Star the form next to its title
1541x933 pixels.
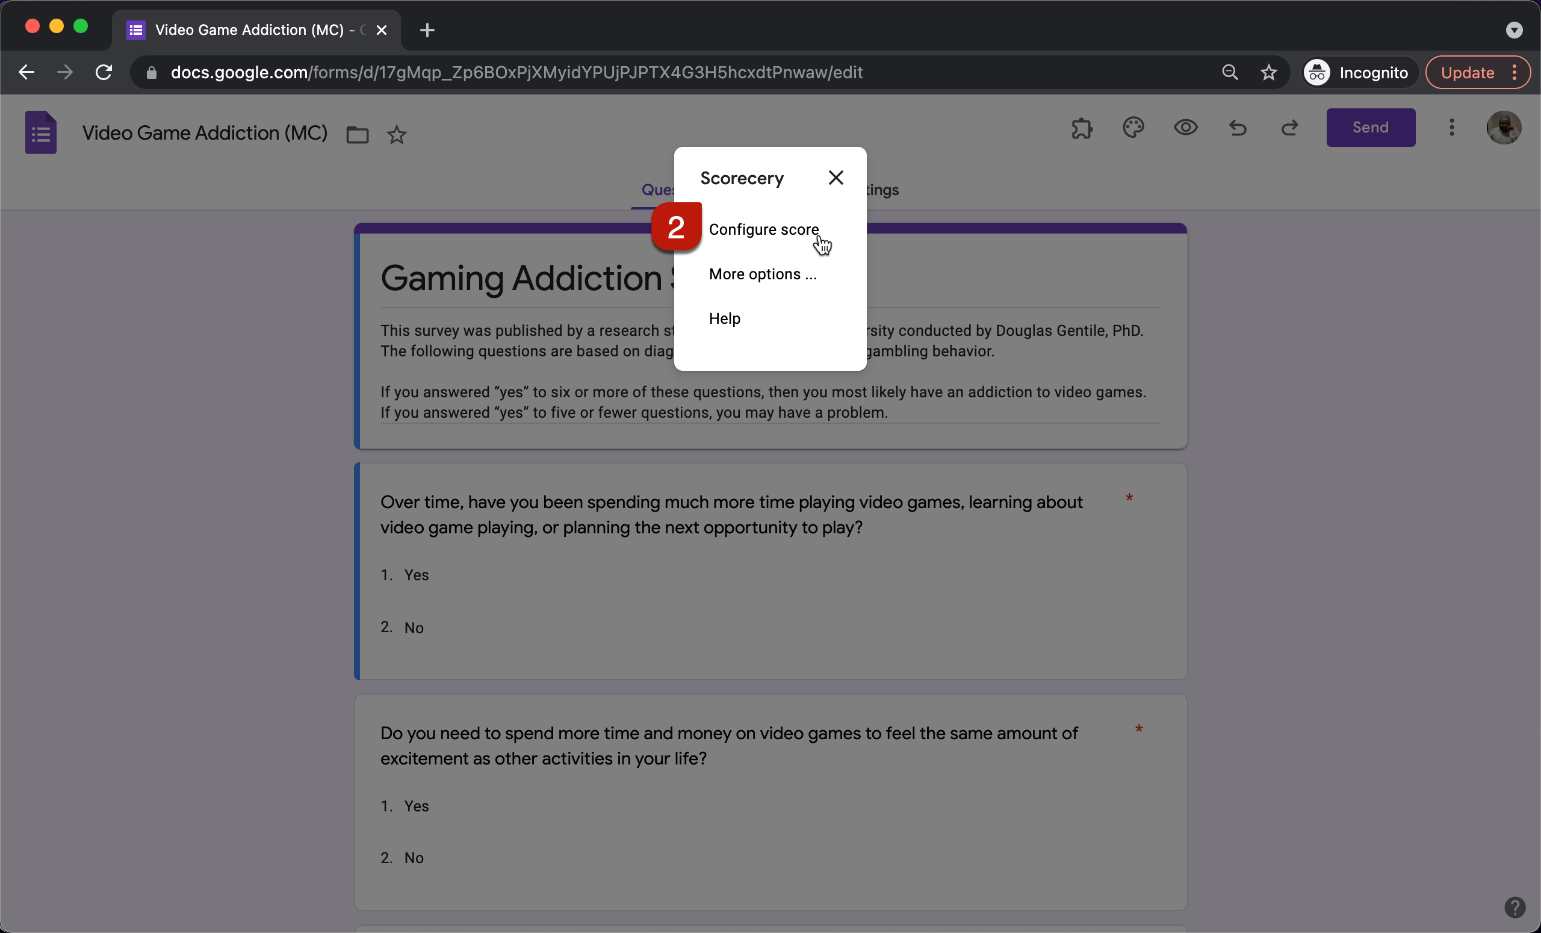click(397, 134)
